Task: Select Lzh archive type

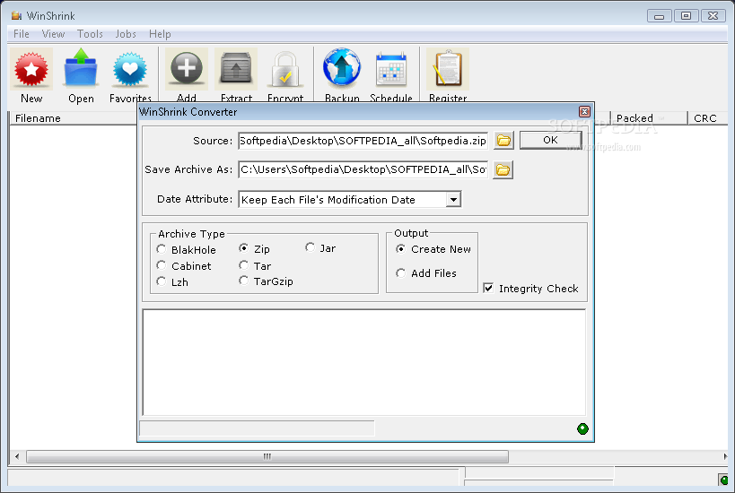Action: pos(162,281)
